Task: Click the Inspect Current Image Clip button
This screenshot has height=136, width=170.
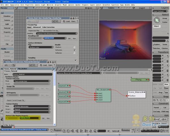Action: point(16,100)
